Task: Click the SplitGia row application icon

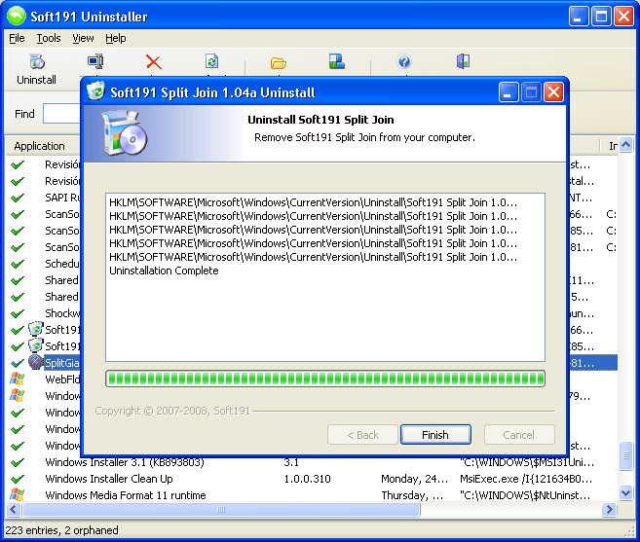Action: point(35,362)
